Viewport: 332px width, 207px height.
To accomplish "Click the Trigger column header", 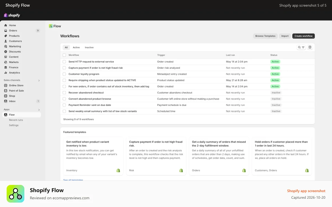I will click(x=161, y=55).
